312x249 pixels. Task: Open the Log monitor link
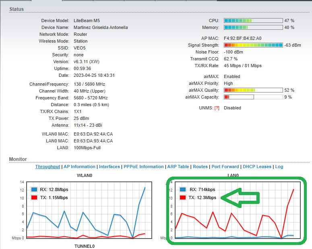279,167
